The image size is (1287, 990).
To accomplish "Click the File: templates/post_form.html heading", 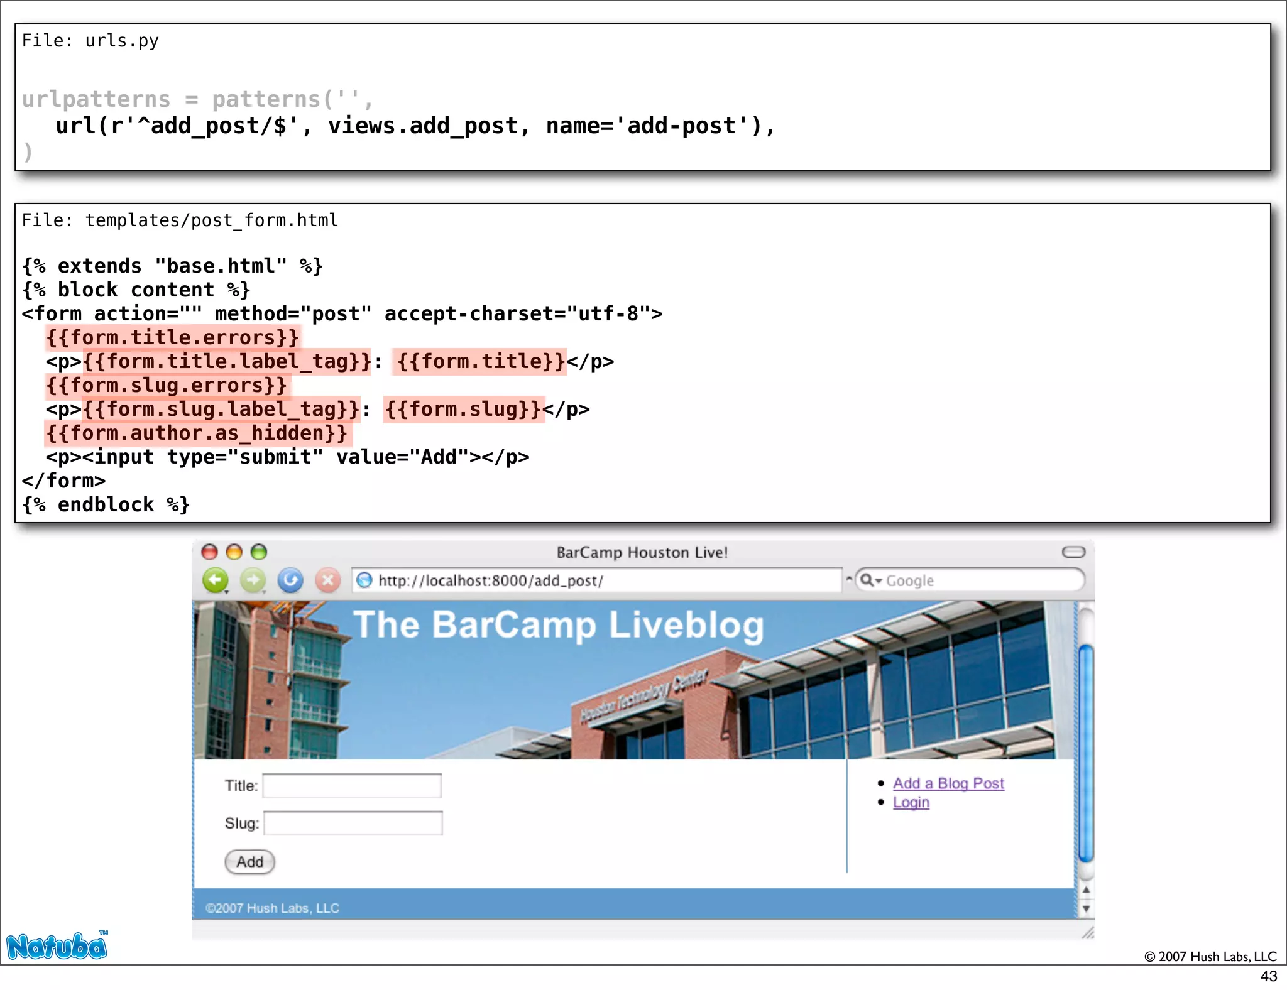I will pyautogui.click(x=180, y=220).
